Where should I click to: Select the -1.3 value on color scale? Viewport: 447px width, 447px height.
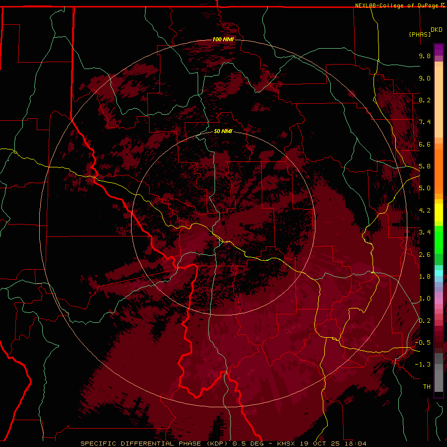423,365
